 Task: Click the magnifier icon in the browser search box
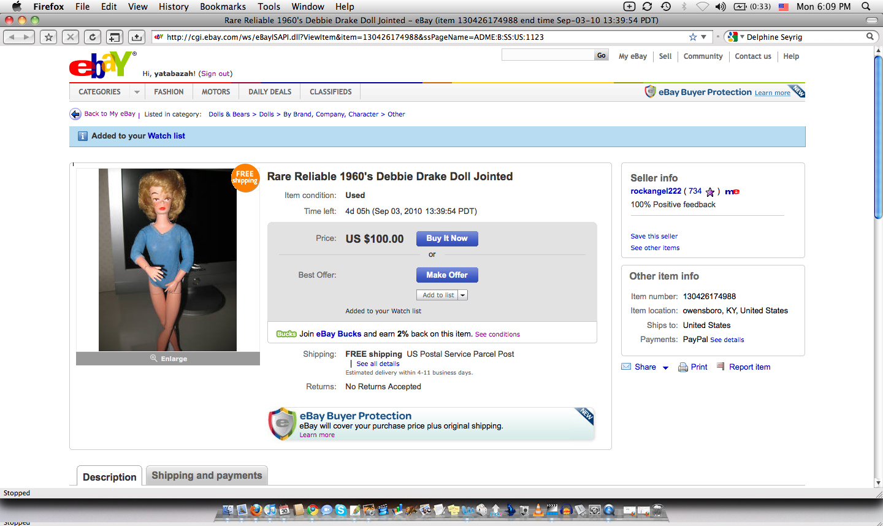pyautogui.click(x=870, y=37)
